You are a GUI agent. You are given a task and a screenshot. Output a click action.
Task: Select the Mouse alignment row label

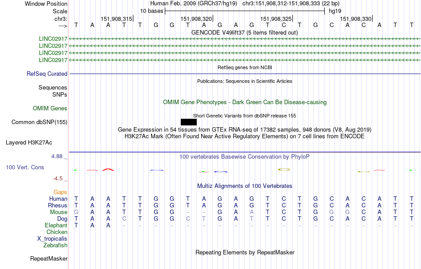(x=58, y=212)
